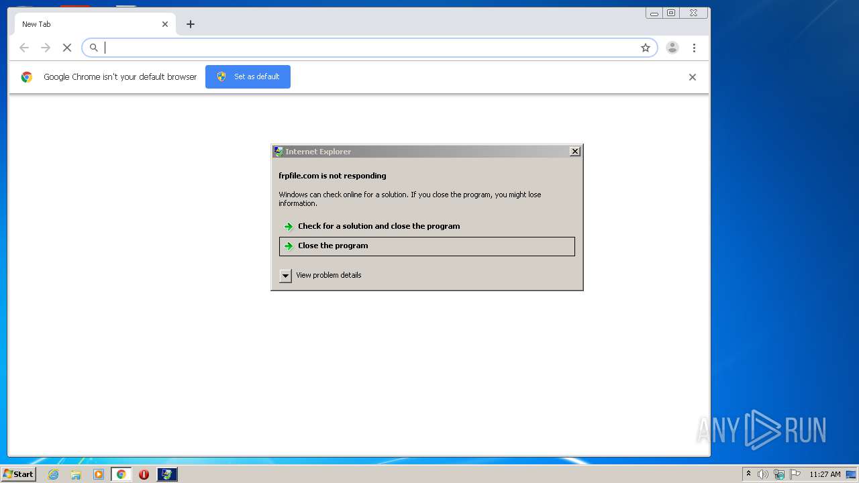Image resolution: width=859 pixels, height=483 pixels.
Task: Close the New Tab tab
Action: pos(165,24)
